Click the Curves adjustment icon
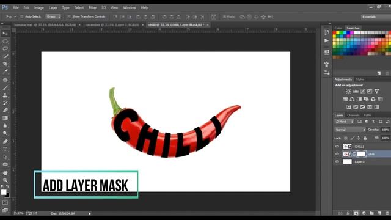 click(362, 91)
